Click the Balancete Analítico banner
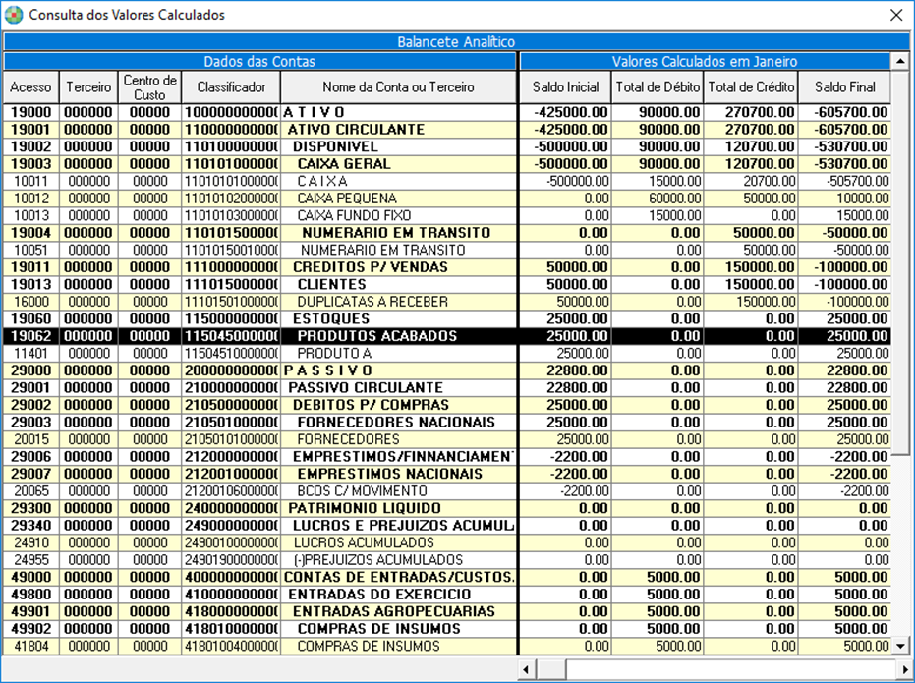915x683 pixels. 456,42
